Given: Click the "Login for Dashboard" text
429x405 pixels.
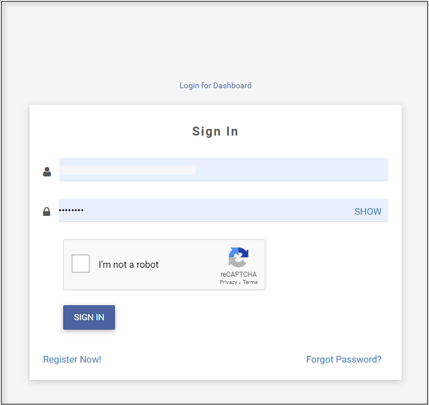Looking at the screenshot, I should pos(215,85).
